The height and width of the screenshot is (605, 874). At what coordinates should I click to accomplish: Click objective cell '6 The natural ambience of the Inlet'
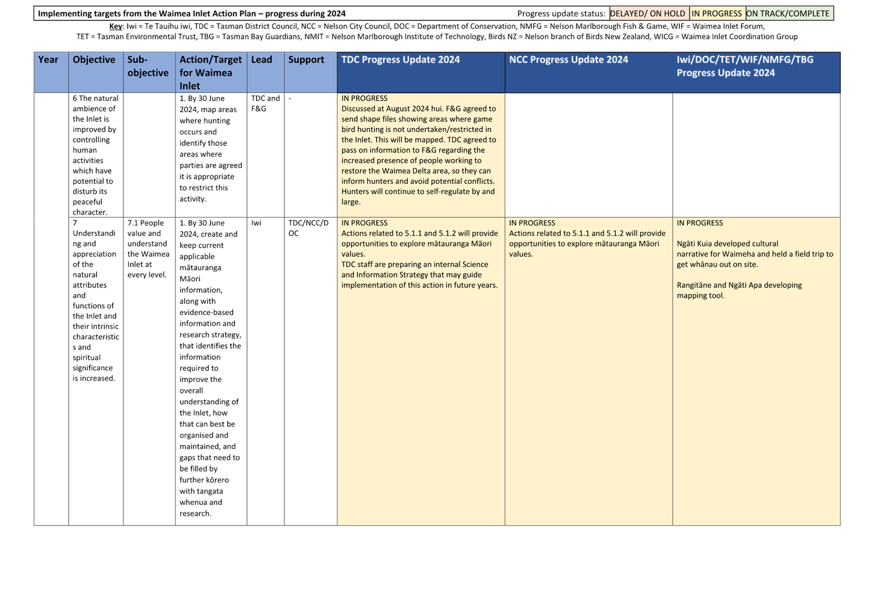click(96, 155)
